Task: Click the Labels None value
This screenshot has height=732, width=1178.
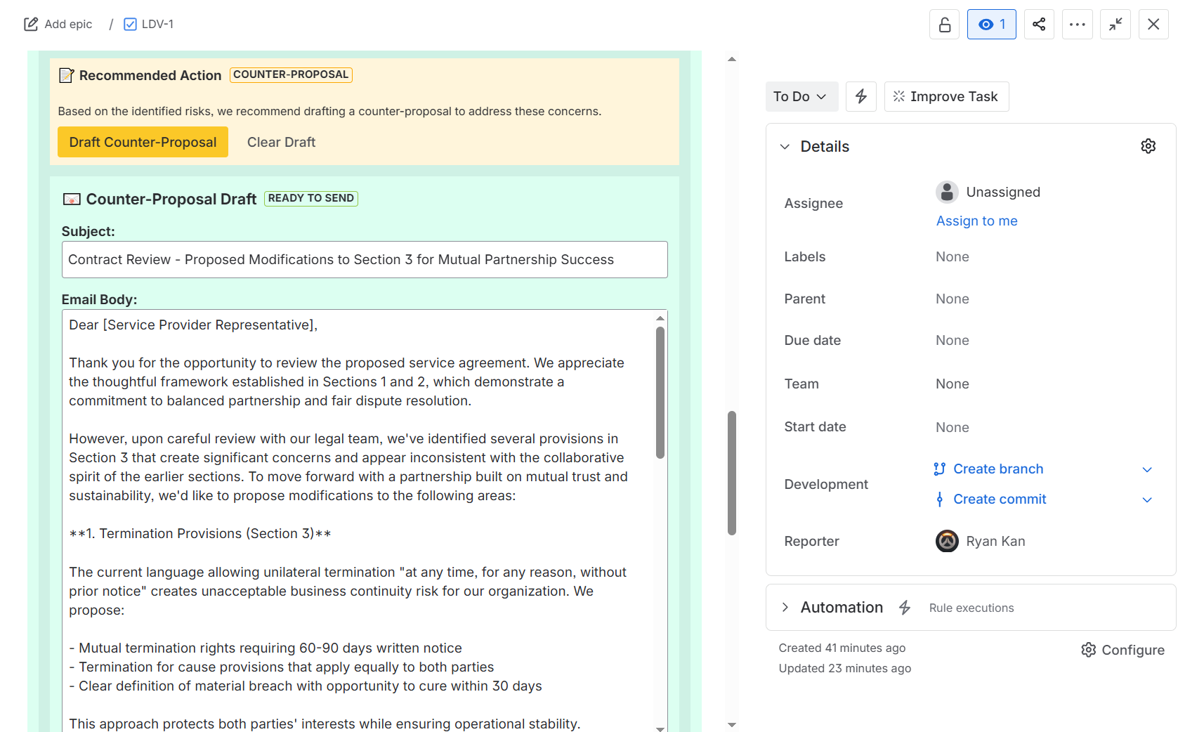Action: (952, 257)
